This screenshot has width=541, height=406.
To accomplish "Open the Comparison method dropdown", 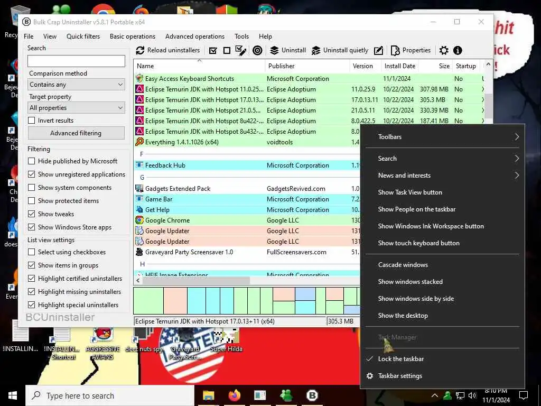I will tap(76, 84).
